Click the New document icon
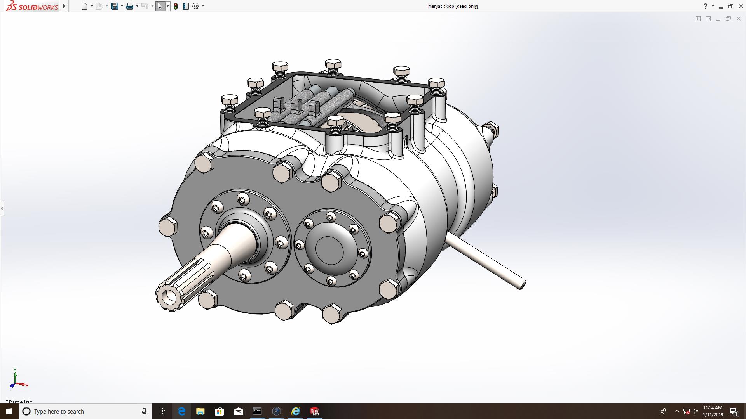The height and width of the screenshot is (419, 746). tap(84, 6)
